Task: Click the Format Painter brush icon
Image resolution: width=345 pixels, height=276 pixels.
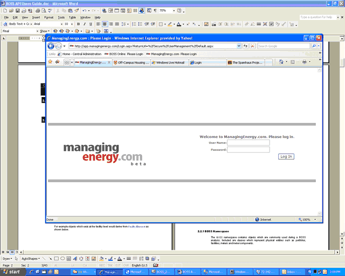Action: pyautogui.click(x=77, y=11)
